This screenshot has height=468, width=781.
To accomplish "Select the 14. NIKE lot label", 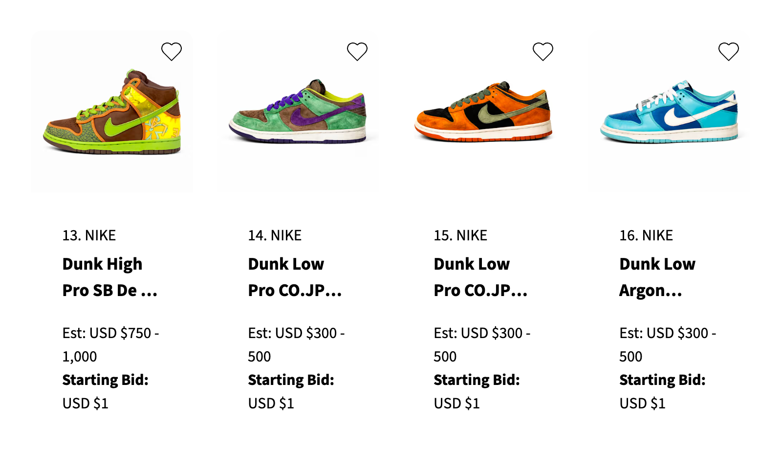I will click(x=275, y=235).
